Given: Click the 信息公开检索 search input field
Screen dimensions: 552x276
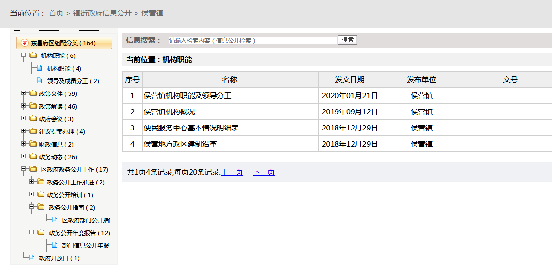Looking at the screenshot, I should pyautogui.click(x=252, y=40).
